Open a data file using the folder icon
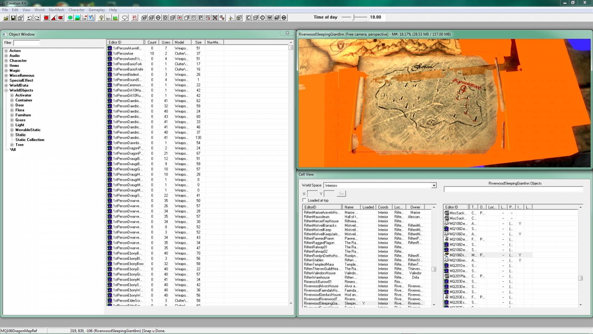593x334 pixels. point(5,17)
